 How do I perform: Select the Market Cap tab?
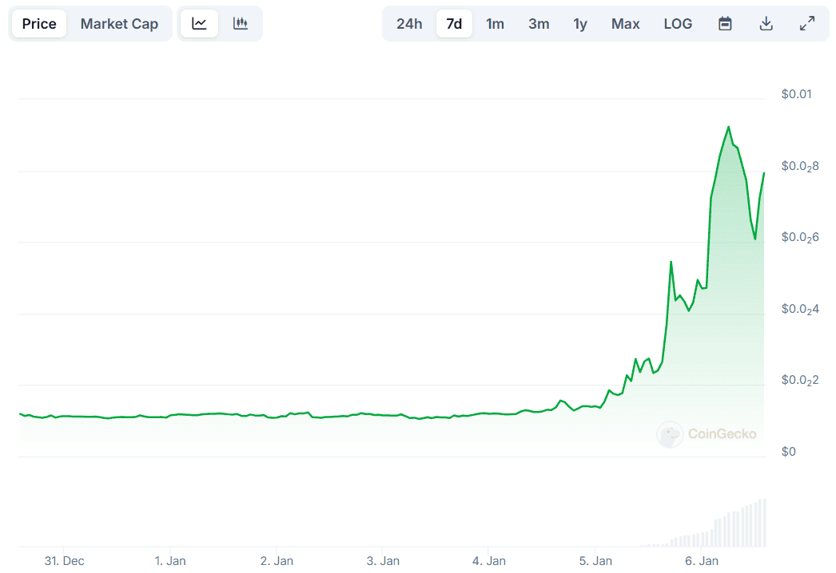pos(119,23)
